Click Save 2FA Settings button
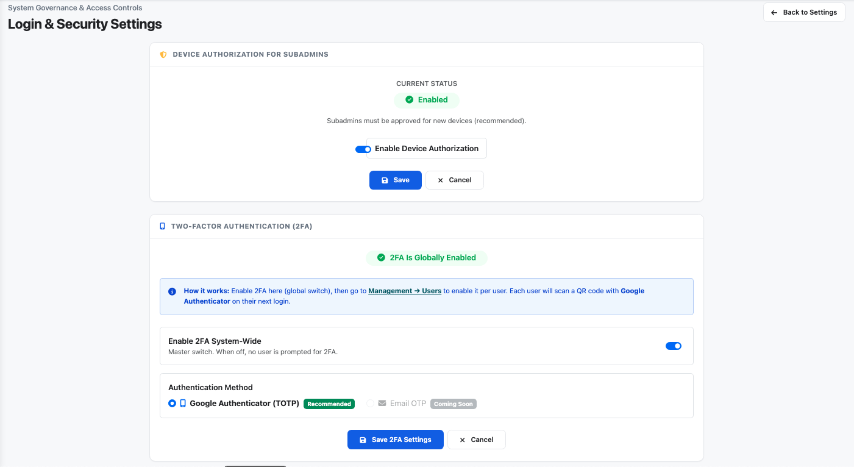Screen dimensions: 854x467 (x=396, y=440)
